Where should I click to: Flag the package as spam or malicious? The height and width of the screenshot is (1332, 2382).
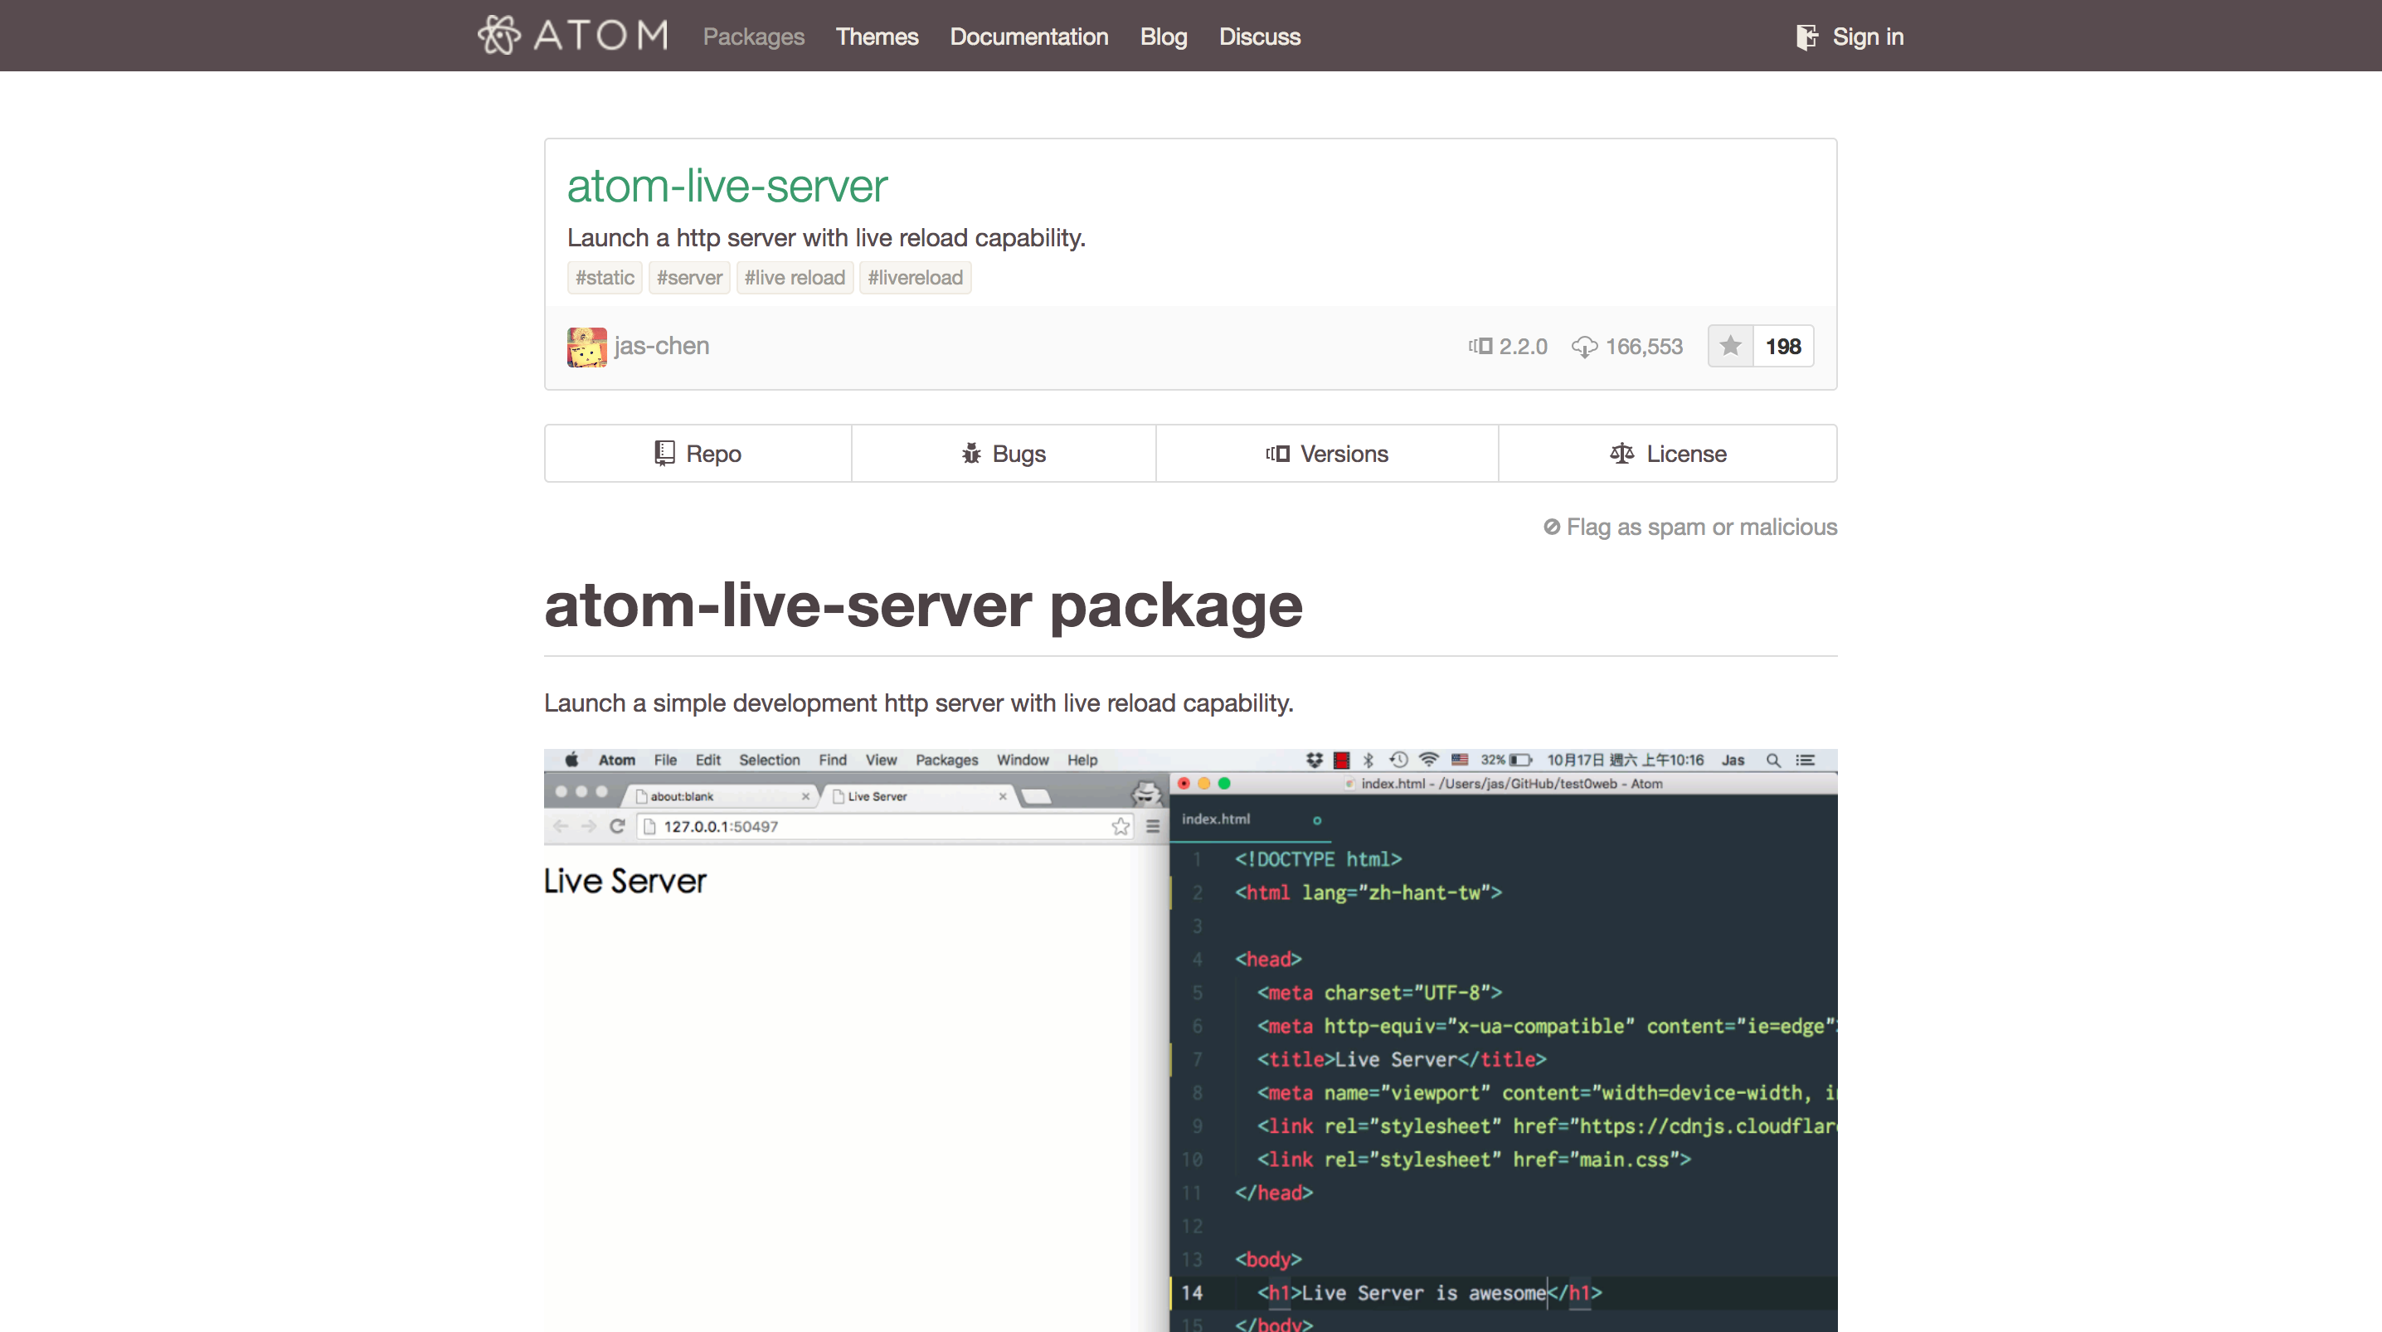[x=1701, y=527]
